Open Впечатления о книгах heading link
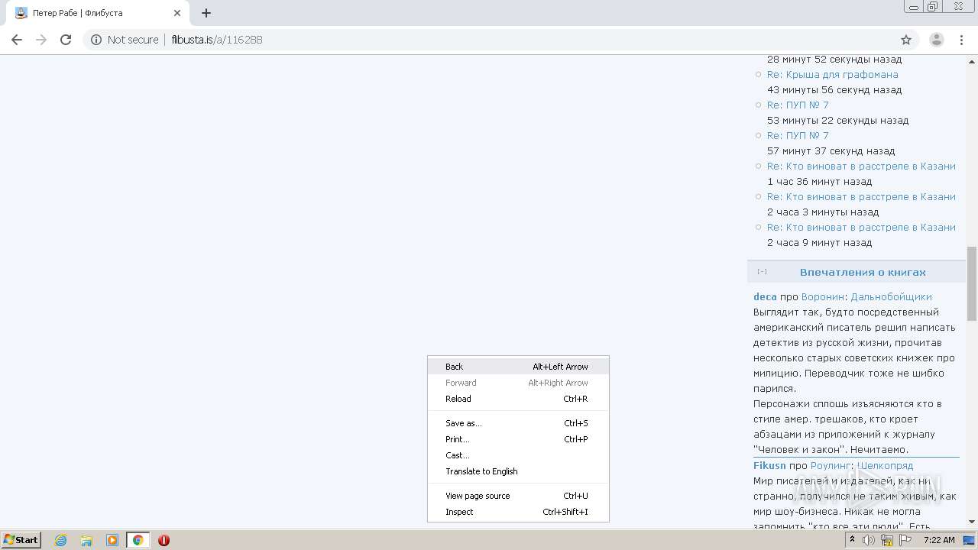Viewport: 978px width, 550px height. 863,272
